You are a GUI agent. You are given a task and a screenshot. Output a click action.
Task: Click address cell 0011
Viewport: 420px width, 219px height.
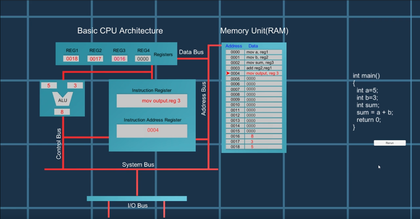coord(235,110)
